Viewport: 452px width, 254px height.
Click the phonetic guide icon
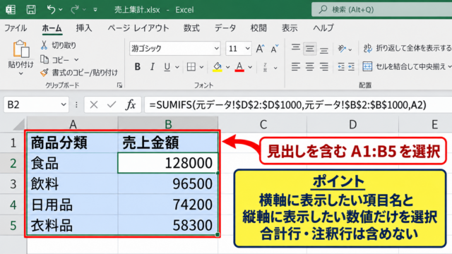point(266,67)
